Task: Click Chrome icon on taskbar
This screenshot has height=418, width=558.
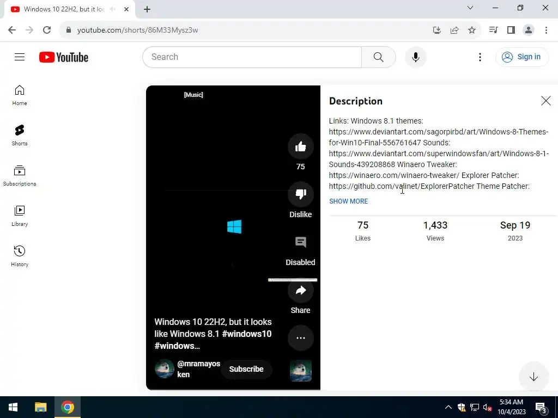Action: pyautogui.click(x=67, y=407)
